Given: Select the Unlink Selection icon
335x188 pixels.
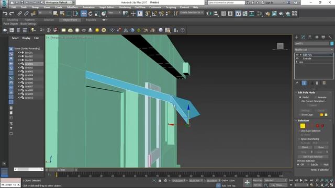Looking at the screenshot, I should 26,14.
